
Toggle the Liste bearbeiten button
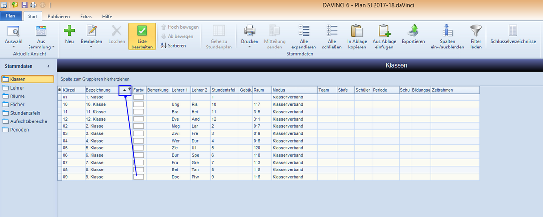click(142, 37)
